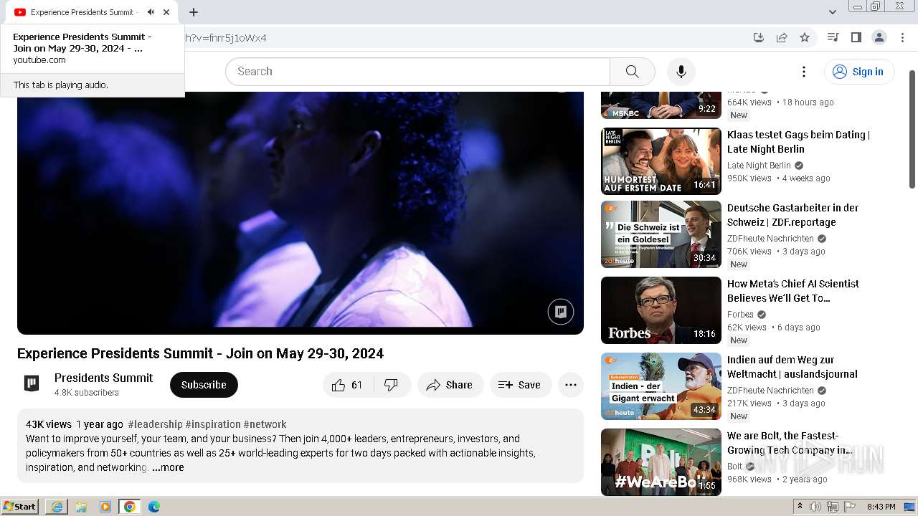The height and width of the screenshot is (516, 918).
Task: Open media controls in Chrome toolbar
Action: [833, 37]
